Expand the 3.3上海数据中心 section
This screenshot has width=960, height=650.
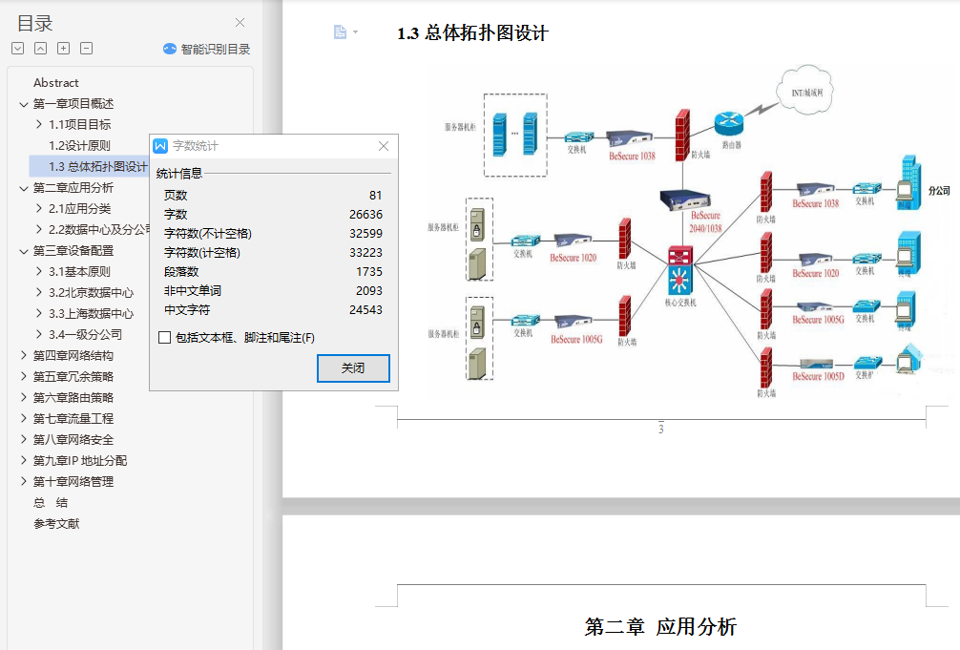pyautogui.click(x=39, y=313)
